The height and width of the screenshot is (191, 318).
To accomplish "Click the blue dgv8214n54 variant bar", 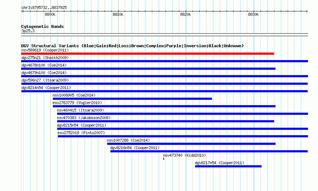I will tap(164, 91).
